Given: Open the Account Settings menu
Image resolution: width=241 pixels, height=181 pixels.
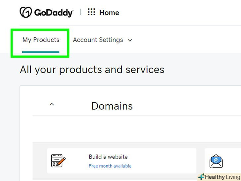Looking at the screenshot, I should click(x=98, y=40).
